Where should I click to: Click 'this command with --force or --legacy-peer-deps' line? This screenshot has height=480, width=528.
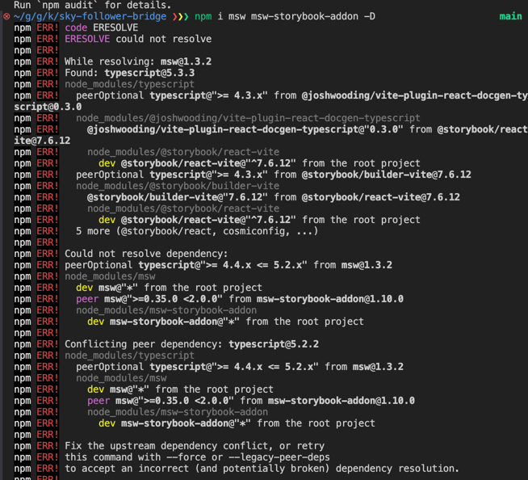197,457
